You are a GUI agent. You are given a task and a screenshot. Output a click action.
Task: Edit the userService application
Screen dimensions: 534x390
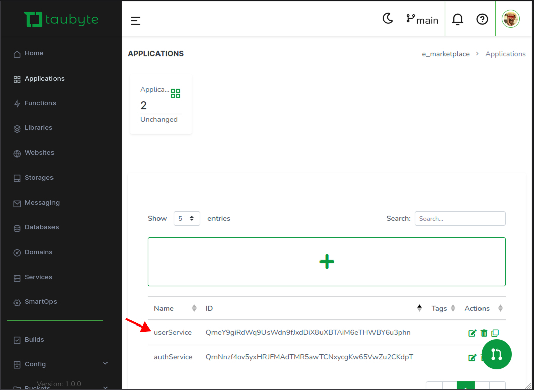click(472, 333)
